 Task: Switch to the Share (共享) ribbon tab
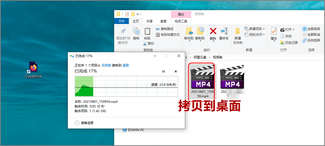pos(150,21)
